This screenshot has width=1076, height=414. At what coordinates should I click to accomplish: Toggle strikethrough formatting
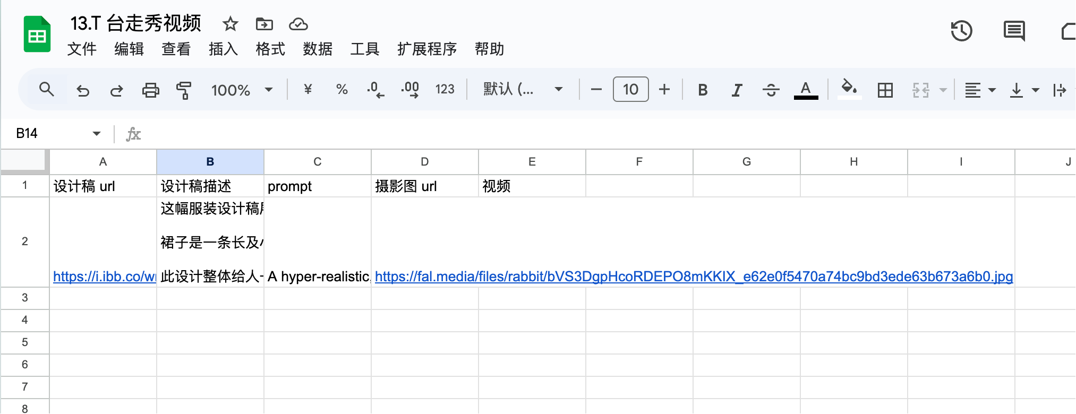771,90
